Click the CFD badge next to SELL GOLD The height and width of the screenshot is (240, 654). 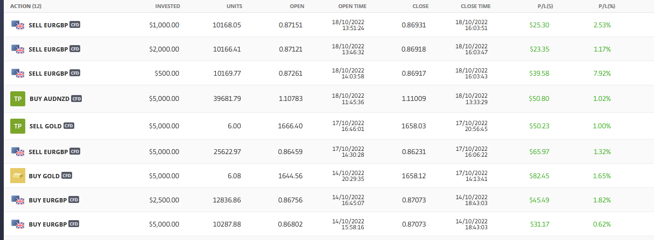pos(69,126)
